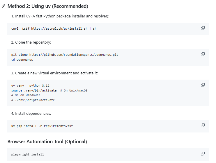
Task: Copy the playwright install command
Action: (203, 154)
